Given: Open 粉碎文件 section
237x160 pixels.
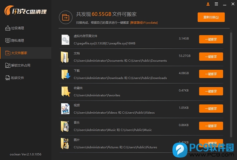Looking at the screenshot, I should 26,78.
